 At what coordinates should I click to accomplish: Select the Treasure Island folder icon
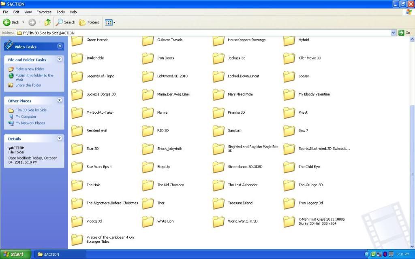218,204
